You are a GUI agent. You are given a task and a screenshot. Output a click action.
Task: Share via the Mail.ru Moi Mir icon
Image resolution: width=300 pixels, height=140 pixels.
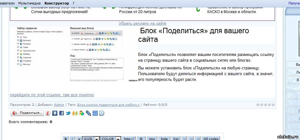pyautogui.click(x=82, y=113)
